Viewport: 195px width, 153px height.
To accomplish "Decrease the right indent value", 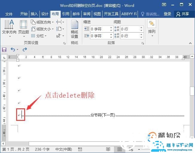I will click(111, 38).
